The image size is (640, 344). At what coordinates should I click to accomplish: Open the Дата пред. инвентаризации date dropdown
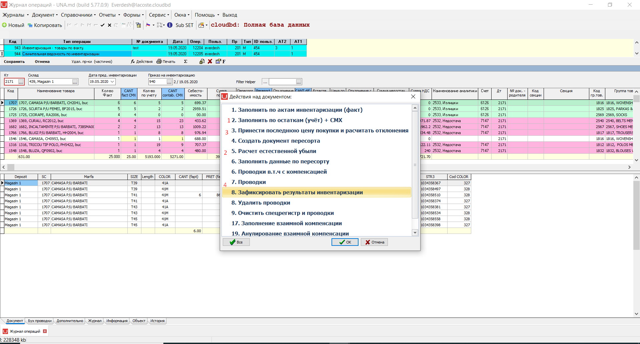click(x=112, y=82)
